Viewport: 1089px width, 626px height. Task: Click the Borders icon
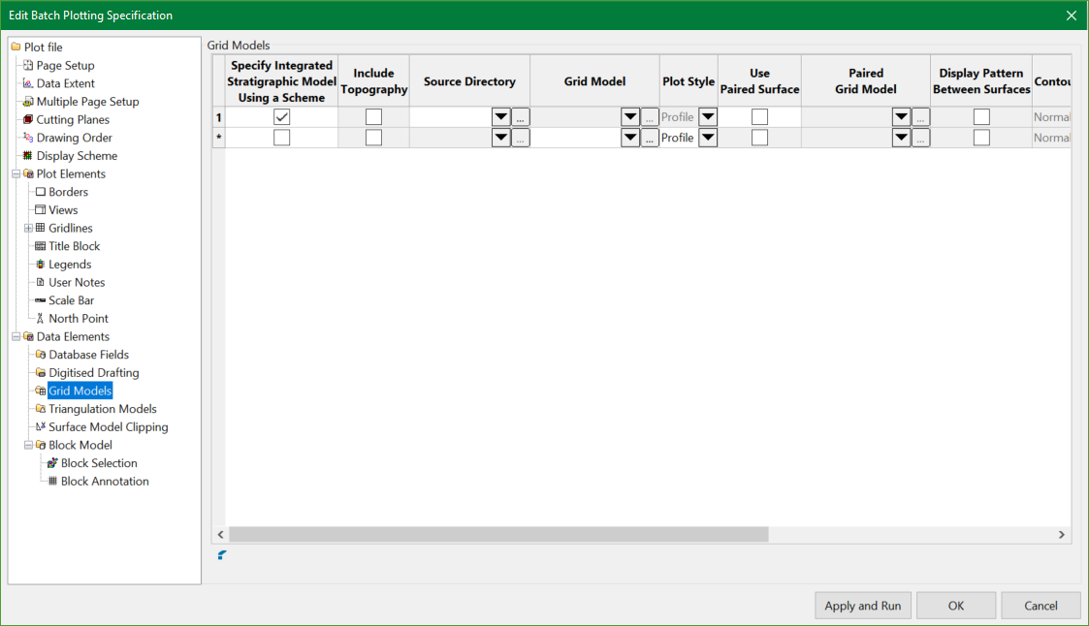click(x=41, y=192)
